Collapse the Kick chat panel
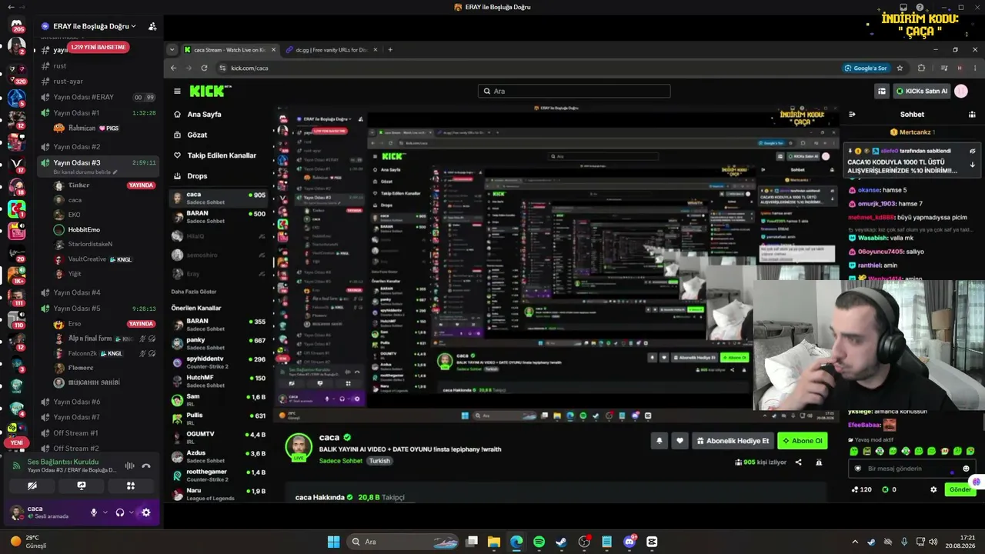Screen dimensions: 985x554 (x=852, y=114)
